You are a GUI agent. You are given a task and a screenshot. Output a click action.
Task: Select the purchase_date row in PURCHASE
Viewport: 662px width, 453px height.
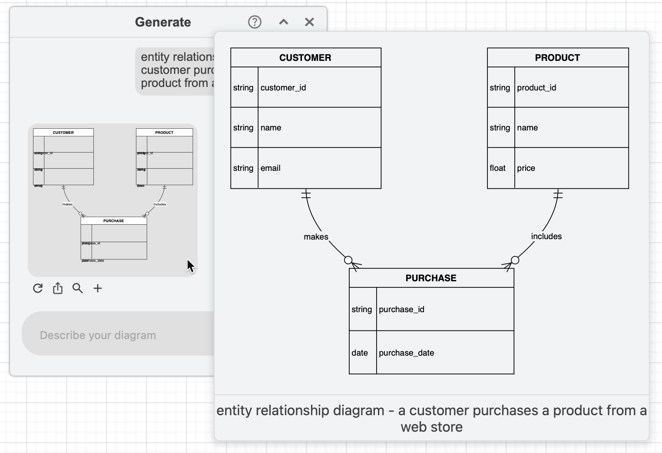click(x=430, y=353)
